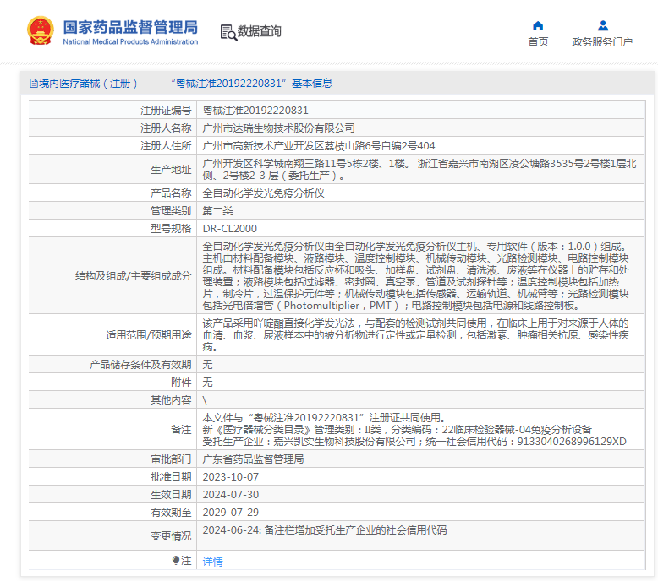Select change record dated 2024-06-24
Screen dimensions: 658x581
click(x=325, y=530)
